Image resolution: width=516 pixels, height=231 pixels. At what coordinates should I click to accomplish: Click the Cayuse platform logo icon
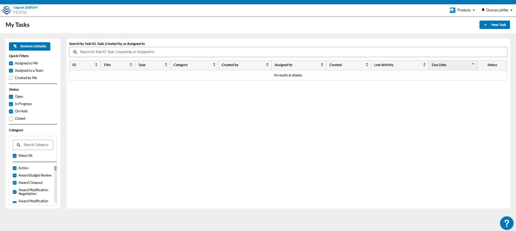pyautogui.click(x=6, y=10)
